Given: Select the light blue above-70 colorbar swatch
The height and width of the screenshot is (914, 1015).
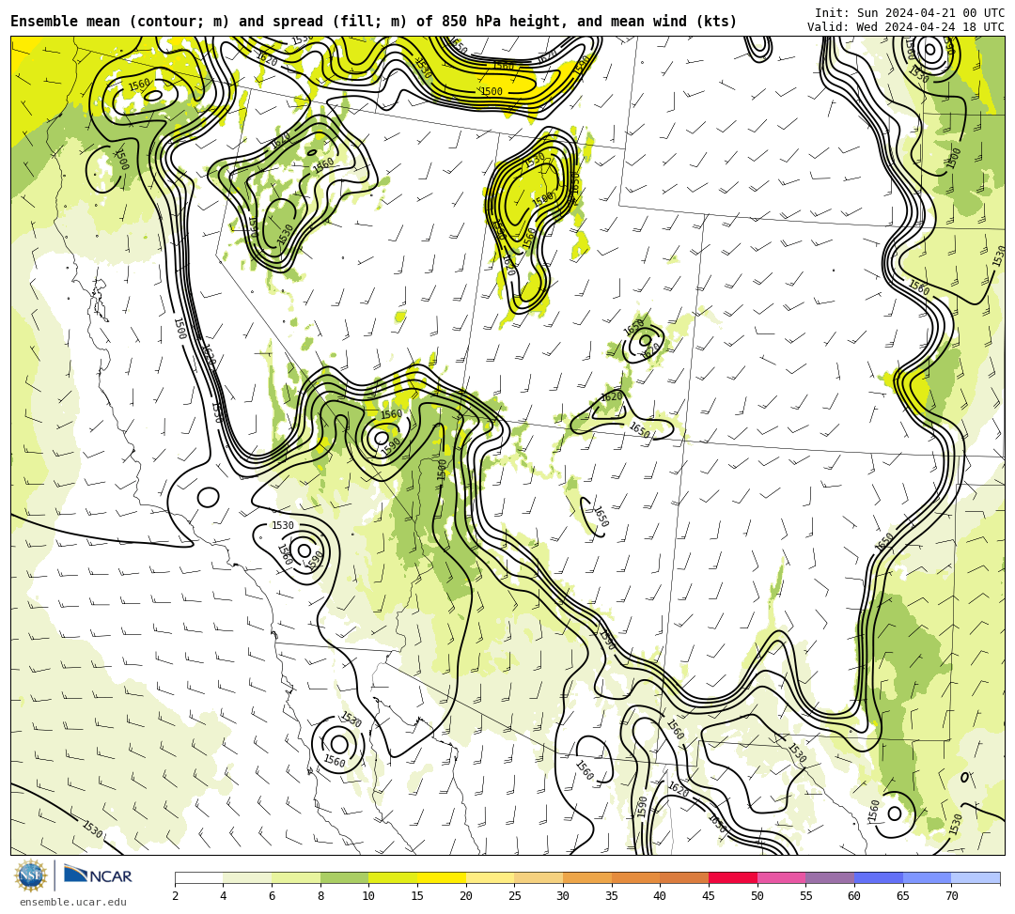Looking at the screenshot, I should [976, 877].
